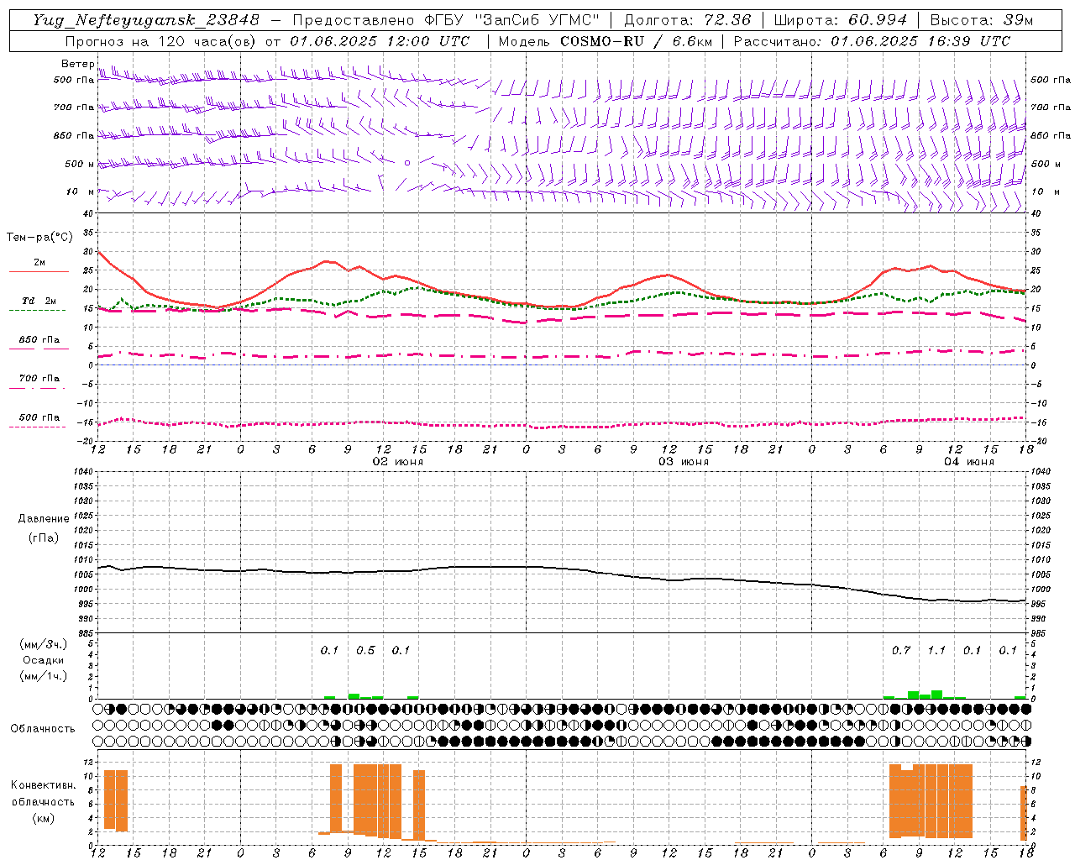Image resolution: width=1075 pixels, height=860 pixels.
Task: Click the (гПа) unit under Давление
Action: (43, 538)
